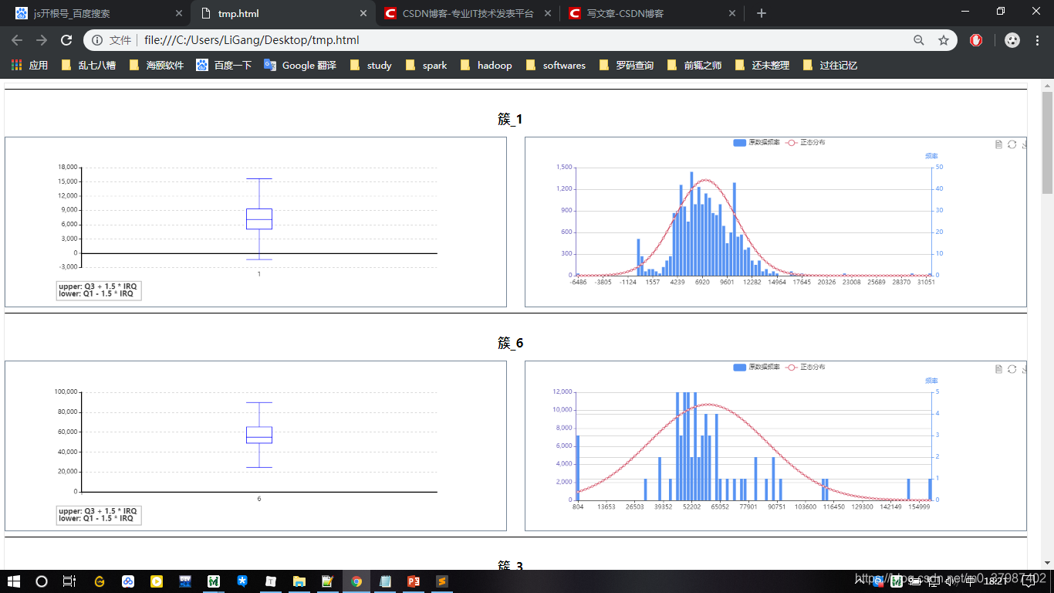Open the study bookmark folder
The width and height of the screenshot is (1054, 593).
coord(370,66)
